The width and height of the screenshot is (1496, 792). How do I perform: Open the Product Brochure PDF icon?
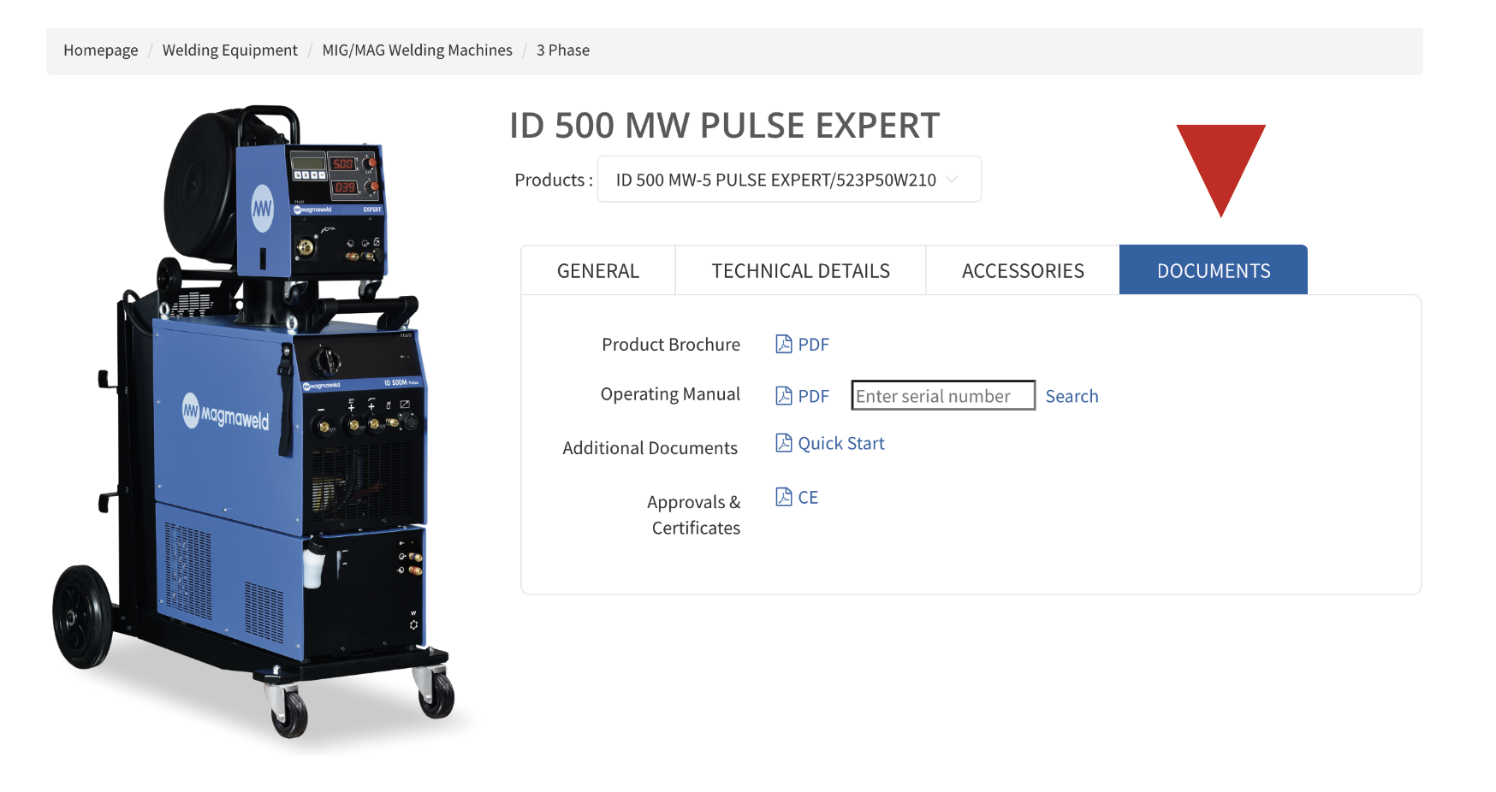(x=783, y=344)
